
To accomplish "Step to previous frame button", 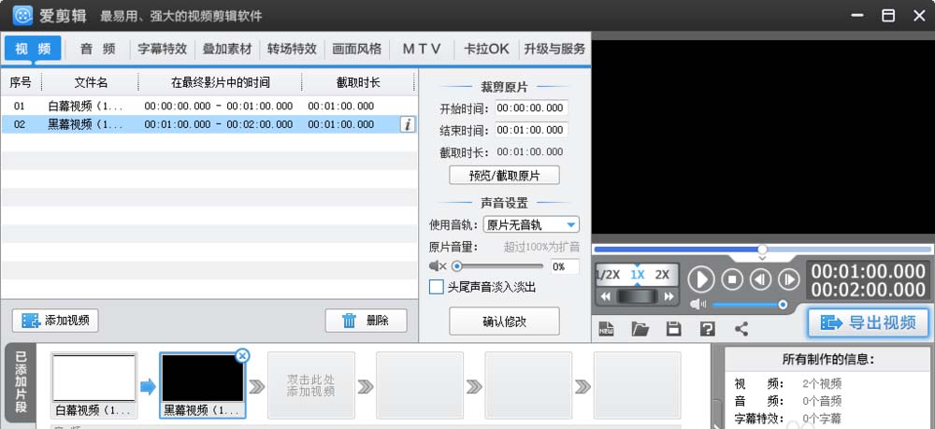I will tap(760, 279).
